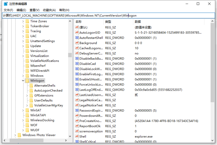The height and width of the screenshot is (145, 217).
Task: Click the DWORD icon of AutoRestartShell
Action: [x=77, y=37]
